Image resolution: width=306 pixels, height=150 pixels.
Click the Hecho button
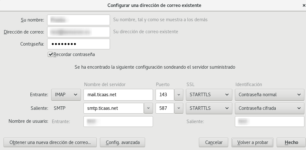coord(291,142)
